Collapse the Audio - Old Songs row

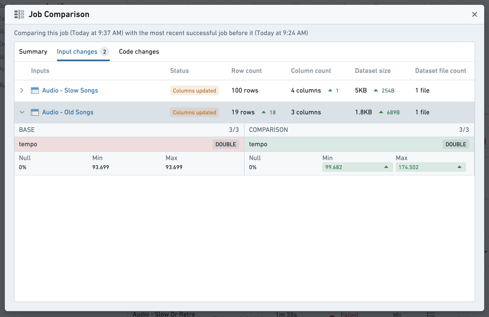coord(22,112)
